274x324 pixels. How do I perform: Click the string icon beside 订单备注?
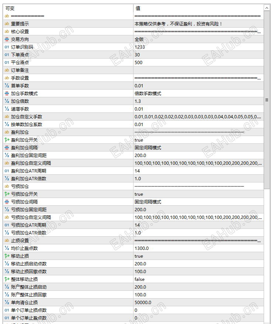click(x=7, y=70)
